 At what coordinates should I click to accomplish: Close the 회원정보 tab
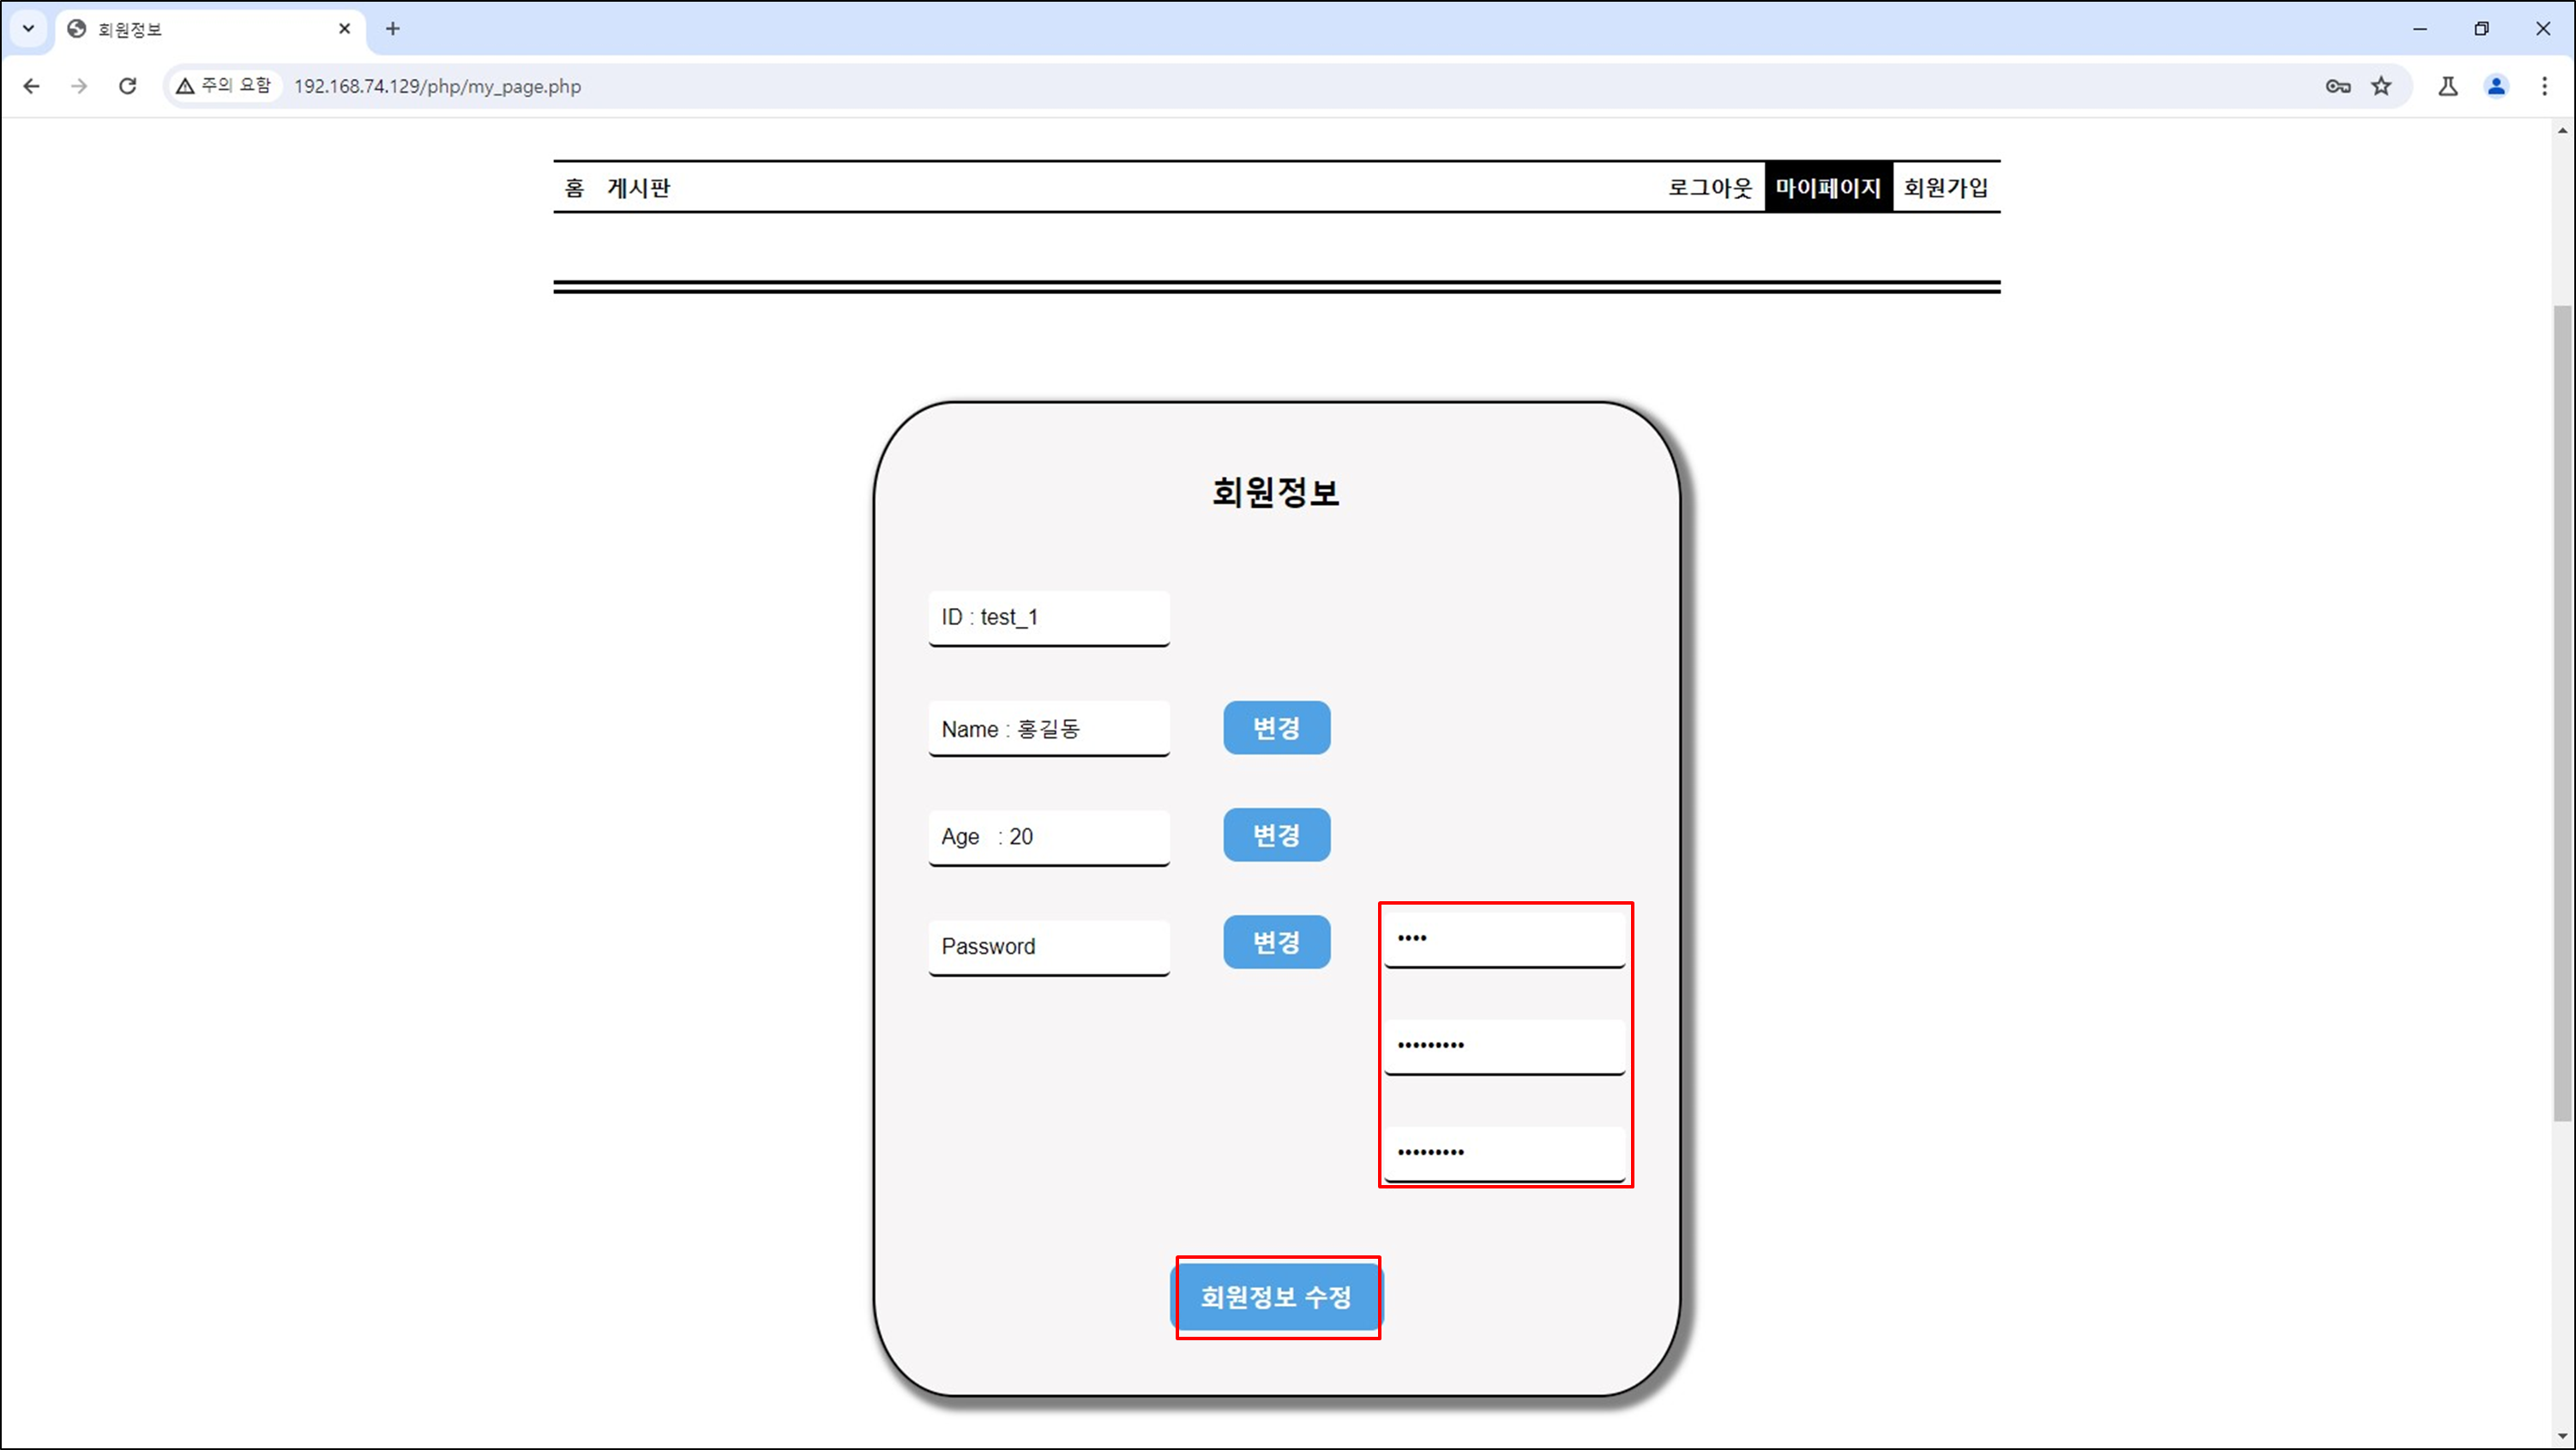click(x=344, y=29)
